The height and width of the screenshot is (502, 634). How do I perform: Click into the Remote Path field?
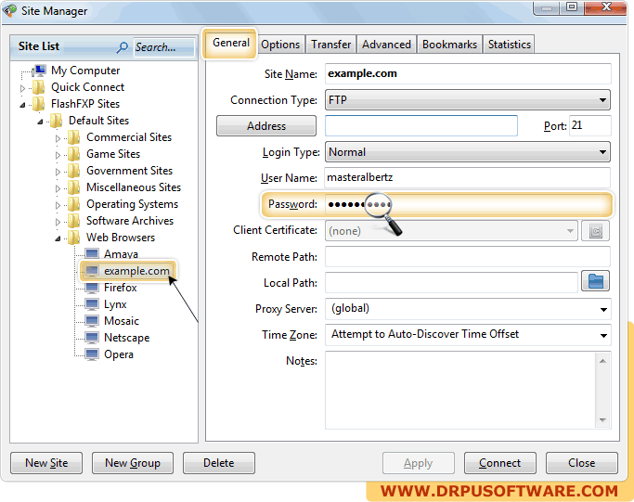pos(468,257)
